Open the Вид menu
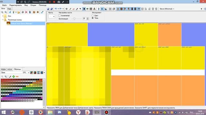 click(x=26, y=5)
